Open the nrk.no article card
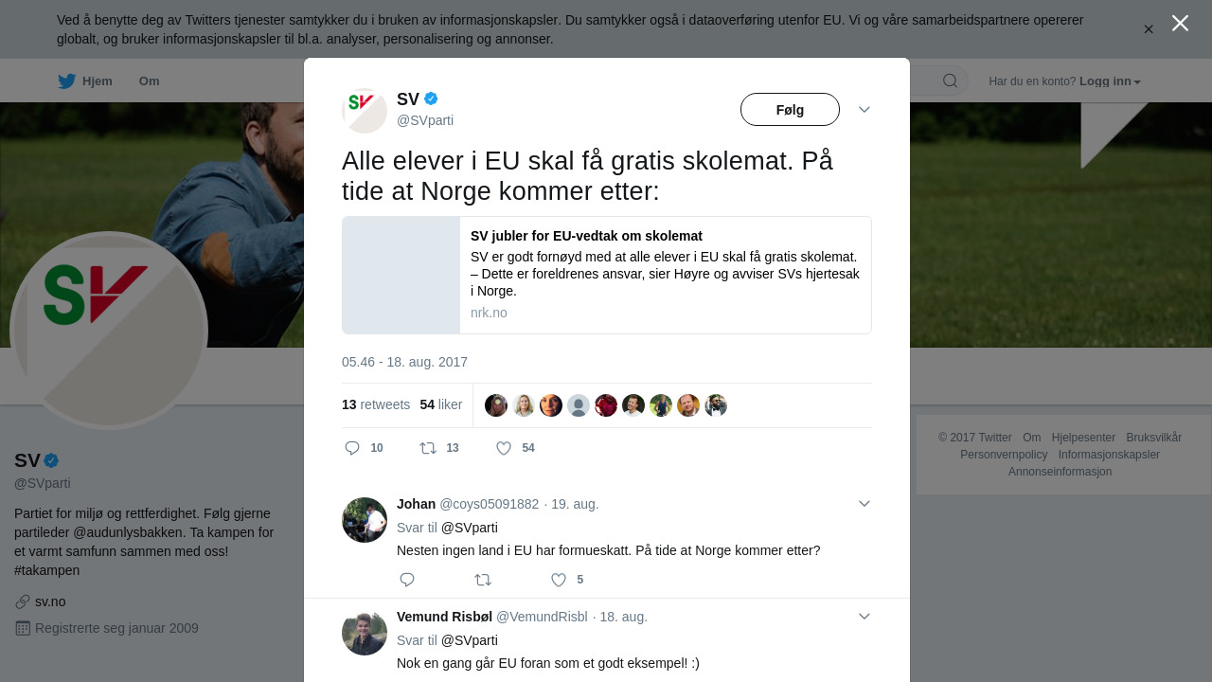The image size is (1212, 682). point(607,275)
